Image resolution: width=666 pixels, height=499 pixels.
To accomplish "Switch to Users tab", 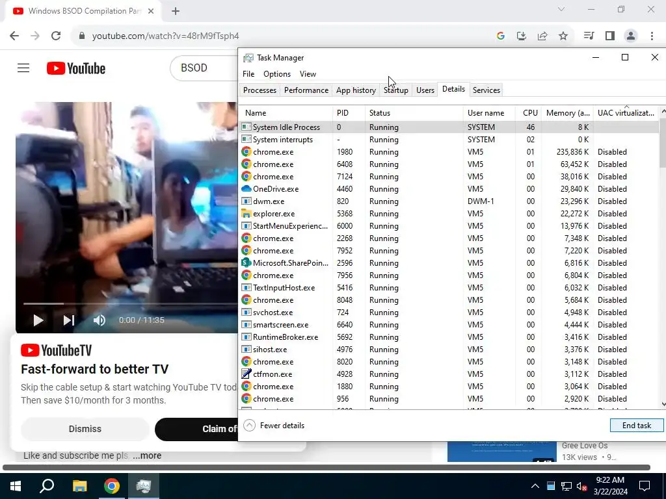I will pyautogui.click(x=425, y=90).
